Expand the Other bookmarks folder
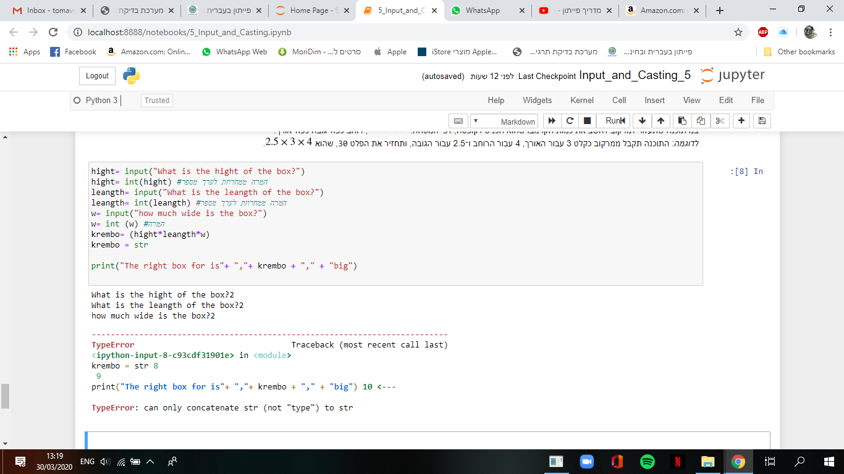844x474 pixels. 800,52
